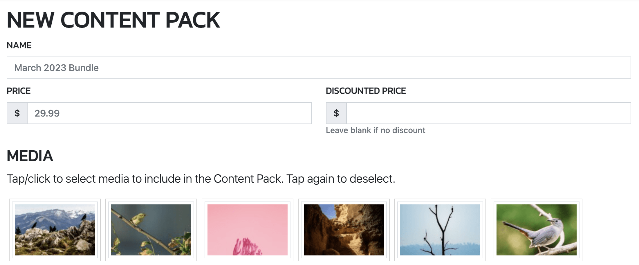Focus the Name input field
The image size is (639, 265).
click(x=319, y=68)
